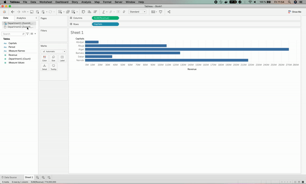Viewport: 306px width, 184px height.
Task: Open the Automatic mark type dropdown
Action: pos(53,51)
